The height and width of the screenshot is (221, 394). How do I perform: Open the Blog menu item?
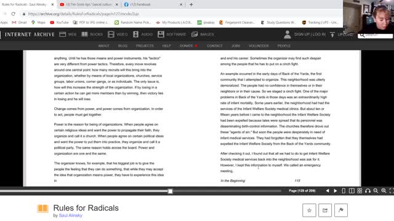(123, 46)
